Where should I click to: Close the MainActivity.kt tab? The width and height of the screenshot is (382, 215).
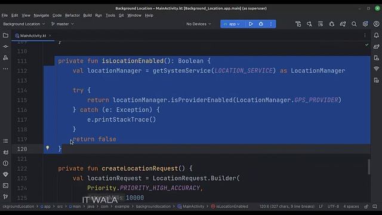pos(50,36)
